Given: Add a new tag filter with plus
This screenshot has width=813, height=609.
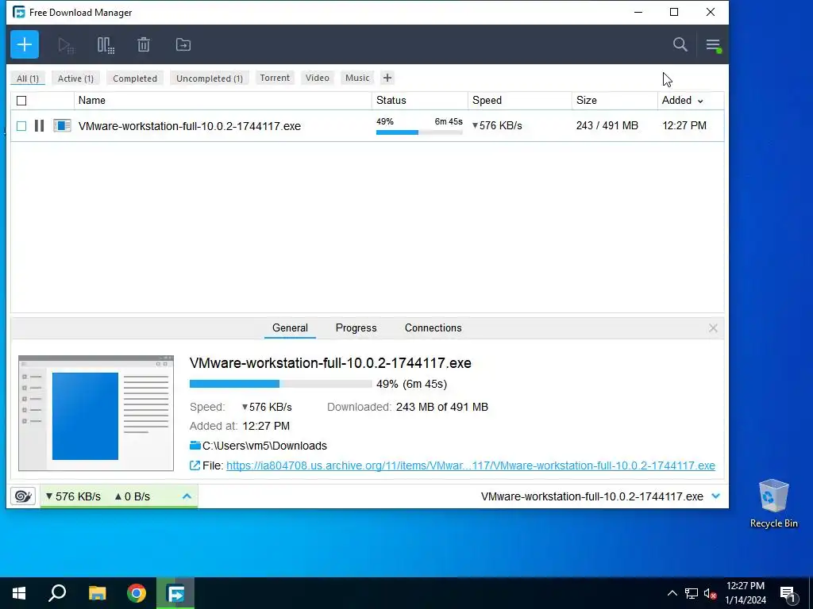Looking at the screenshot, I should point(387,78).
